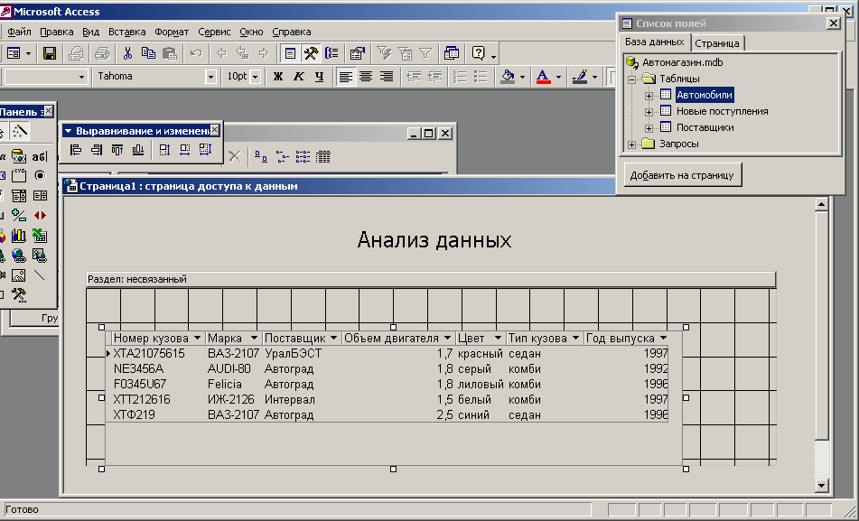859x521 pixels.
Task: Toggle italic formatting К
Action: point(299,77)
